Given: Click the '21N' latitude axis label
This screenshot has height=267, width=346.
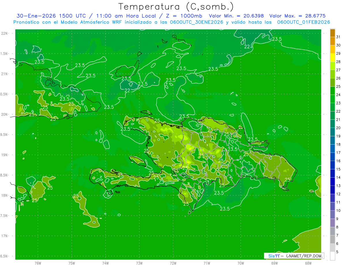Looking at the screenshot, I should tap(4, 74).
